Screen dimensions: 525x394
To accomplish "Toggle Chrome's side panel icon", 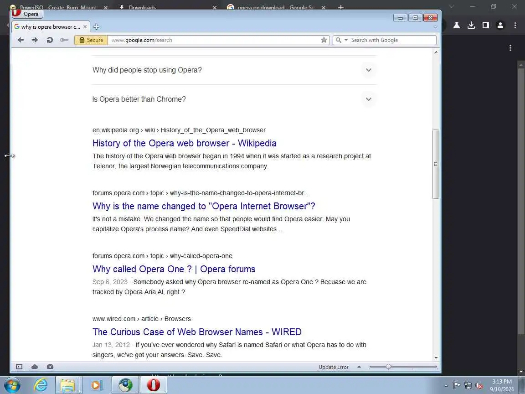I will point(485,25).
